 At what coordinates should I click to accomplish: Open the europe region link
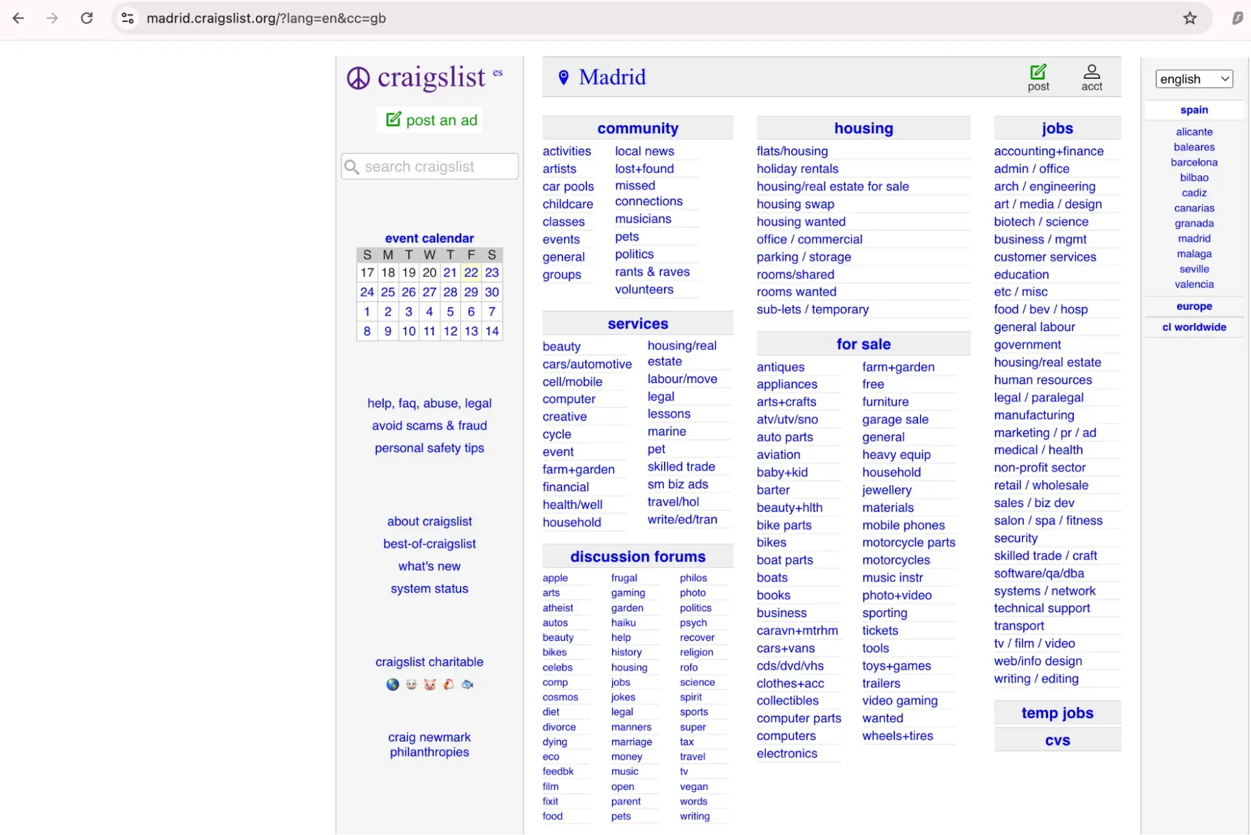click(1194, 306)
